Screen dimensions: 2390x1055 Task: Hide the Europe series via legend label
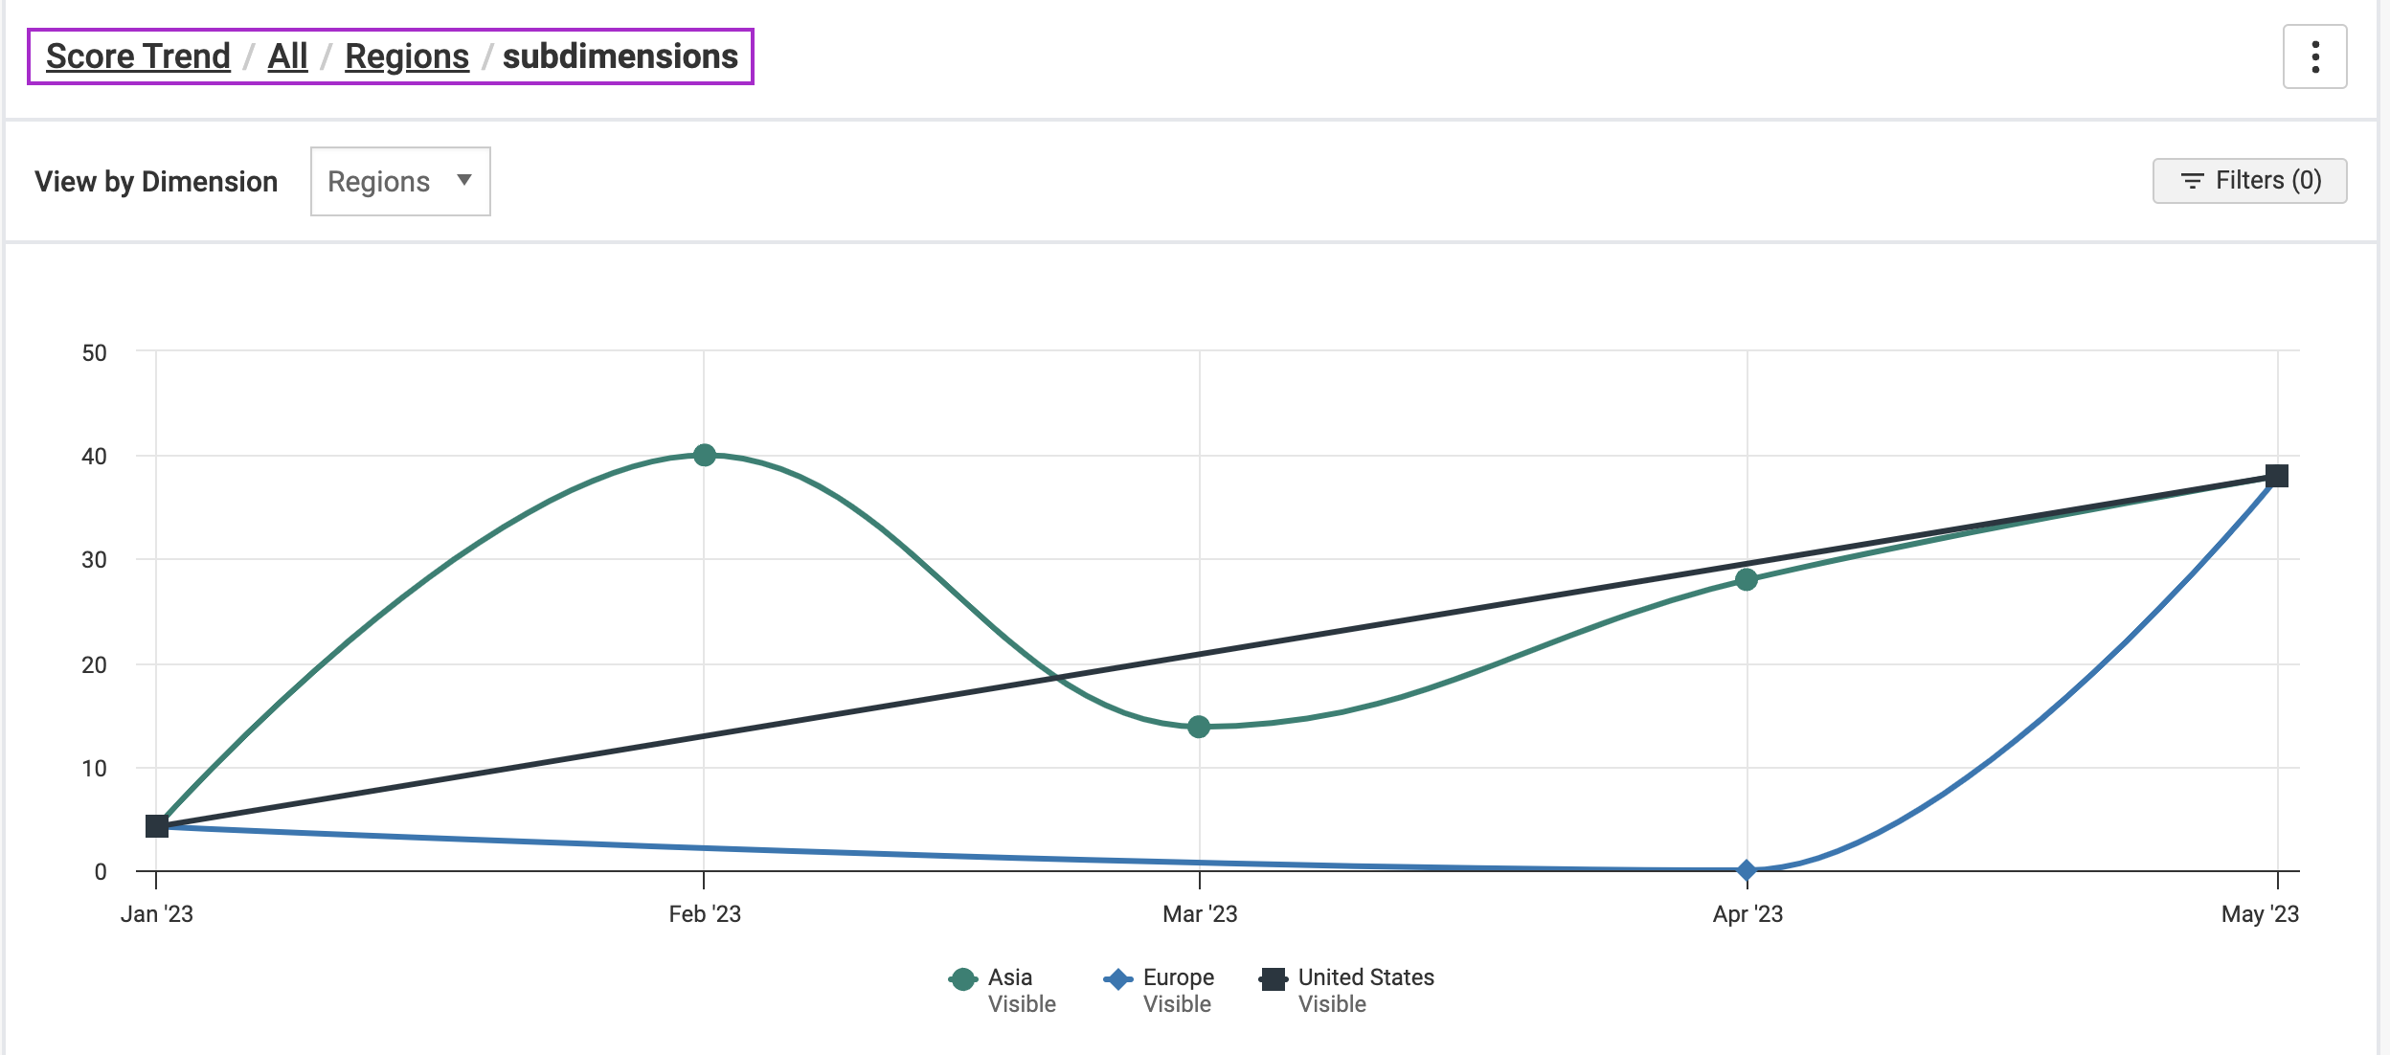(x=1178, y=977)
